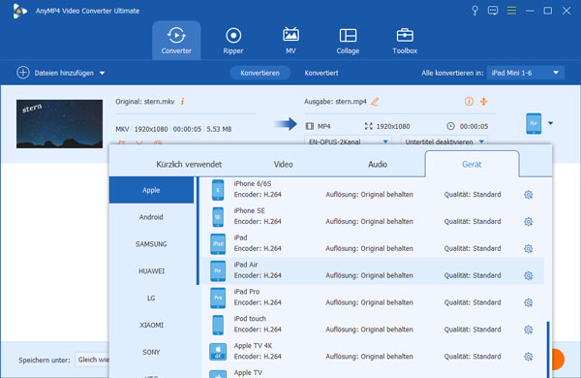Open settings gear for iPad Air profile
Image resolution: width=581 pixels, height=378 pixels.
tap(529, 275)
